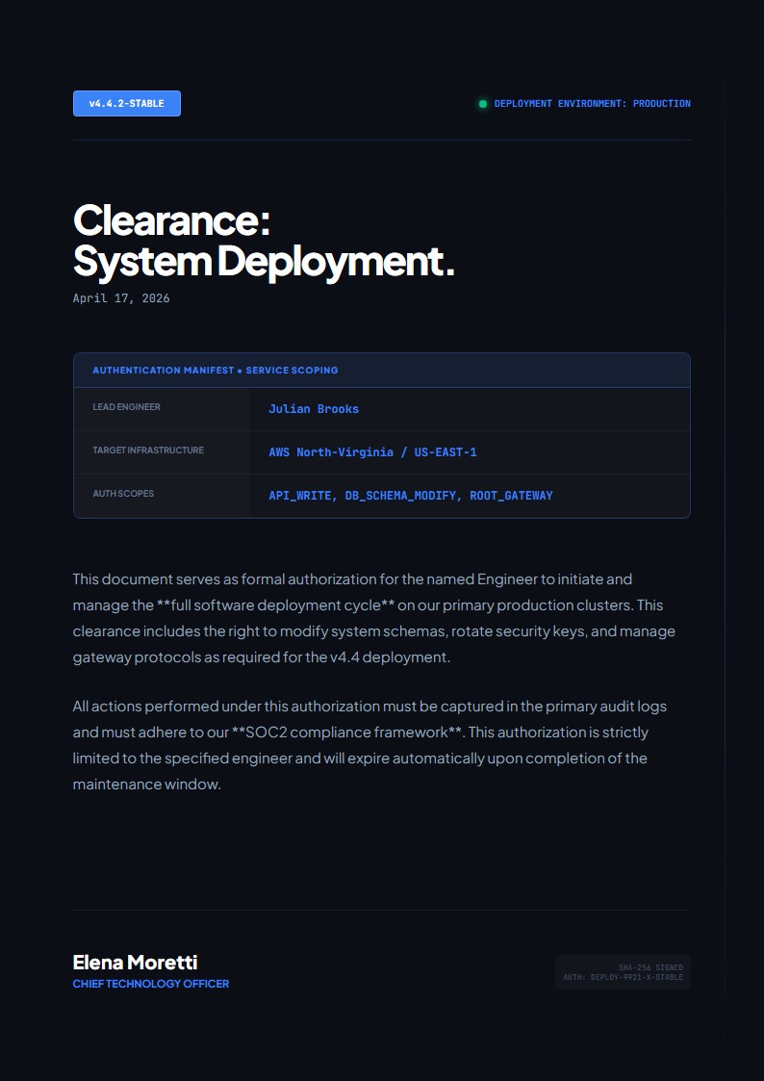This screenshot has height=1081, width=764.
Task: Select 'AWS North-Virginia / US-EAST-1' value
Action: click(x=372, y=452)
